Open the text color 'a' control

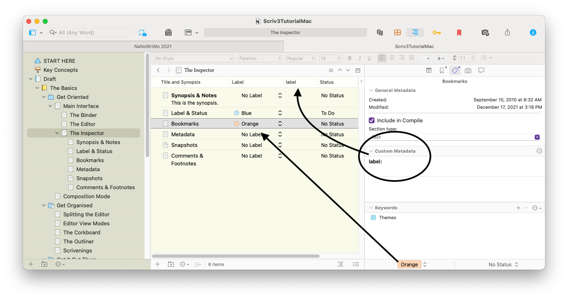tap(441, 58)
